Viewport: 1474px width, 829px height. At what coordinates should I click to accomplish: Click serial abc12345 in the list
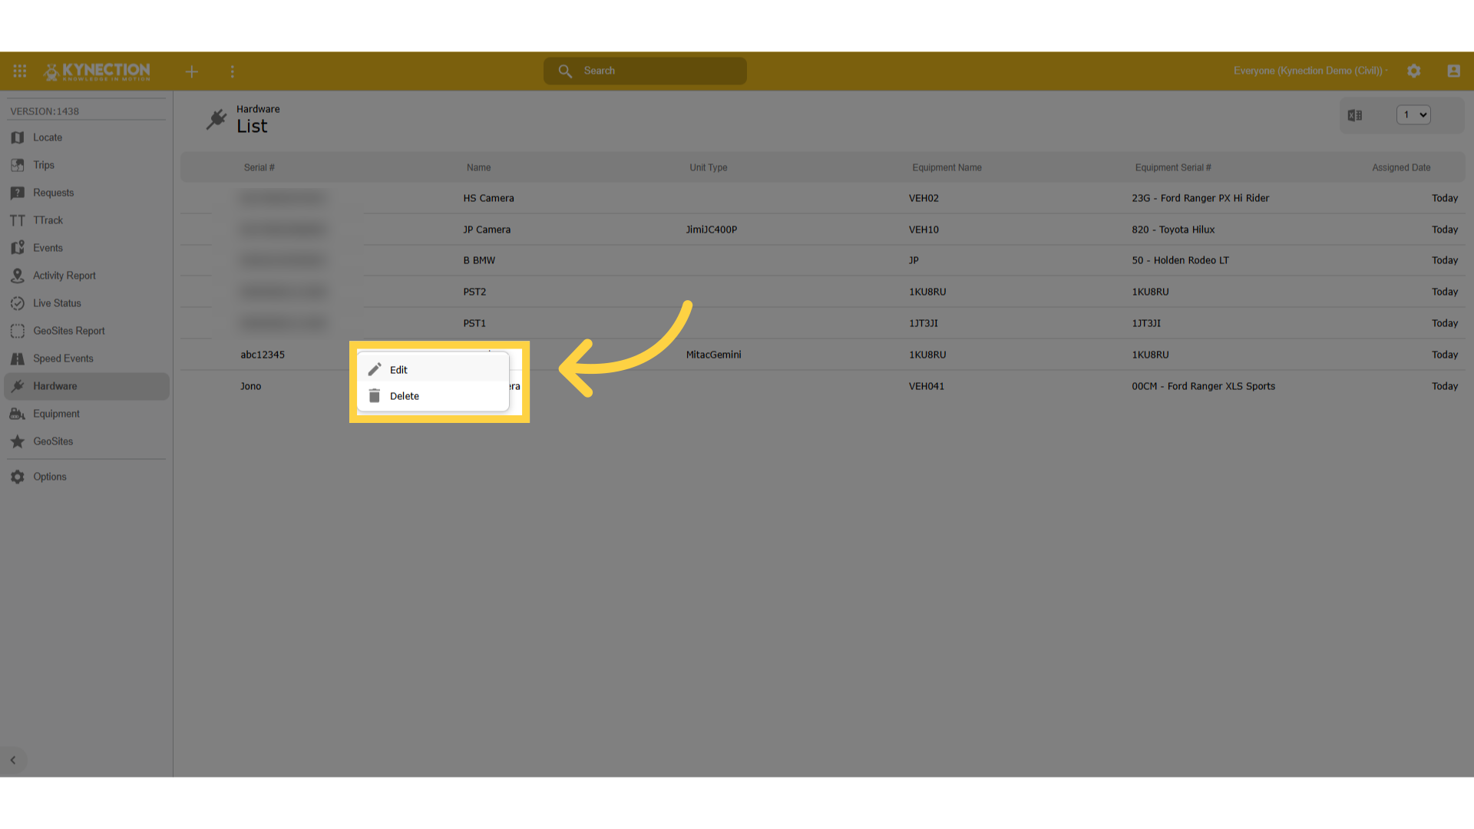[x=263, y=355]
